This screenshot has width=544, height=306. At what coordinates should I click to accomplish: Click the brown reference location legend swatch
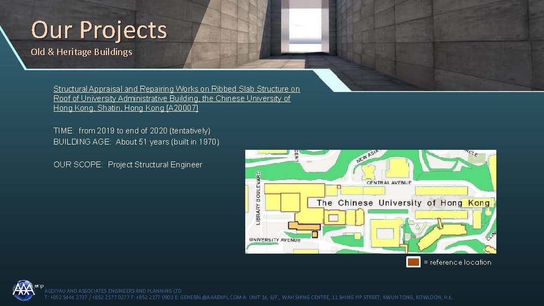413,262
